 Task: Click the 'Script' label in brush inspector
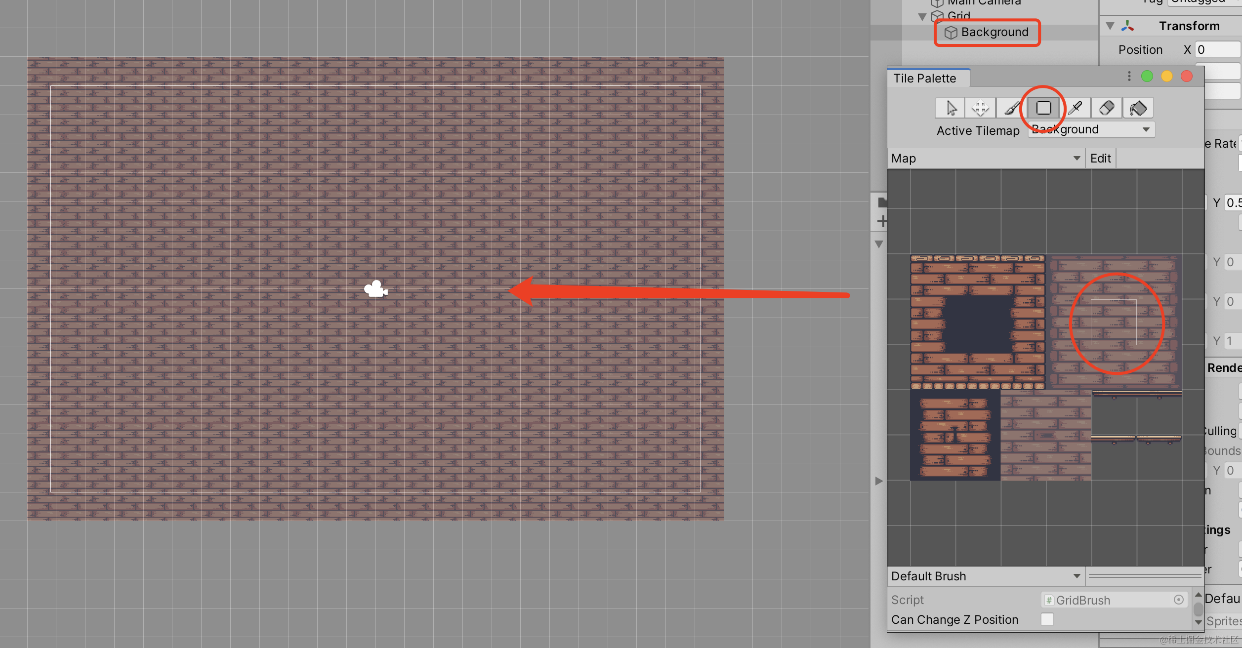908,600
